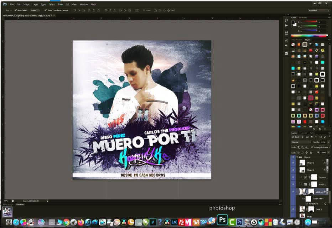The image size is (332, 228).
Task: Open the View menu
Action: click(74, 4)
